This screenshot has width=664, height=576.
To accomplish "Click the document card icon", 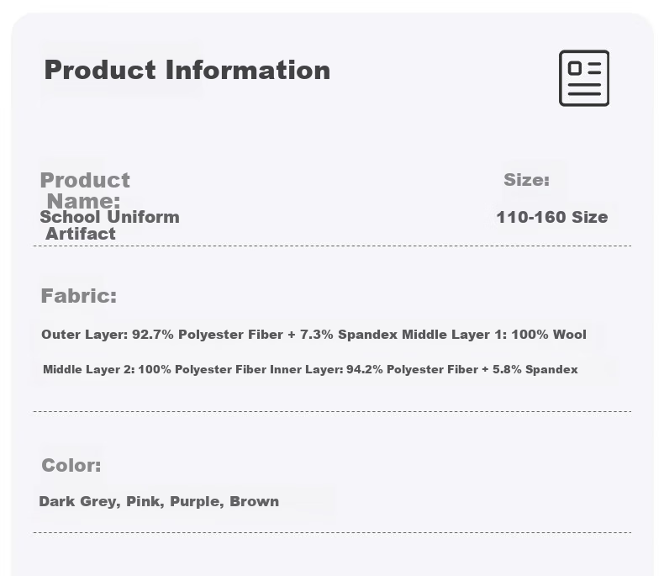I will 584,78.
